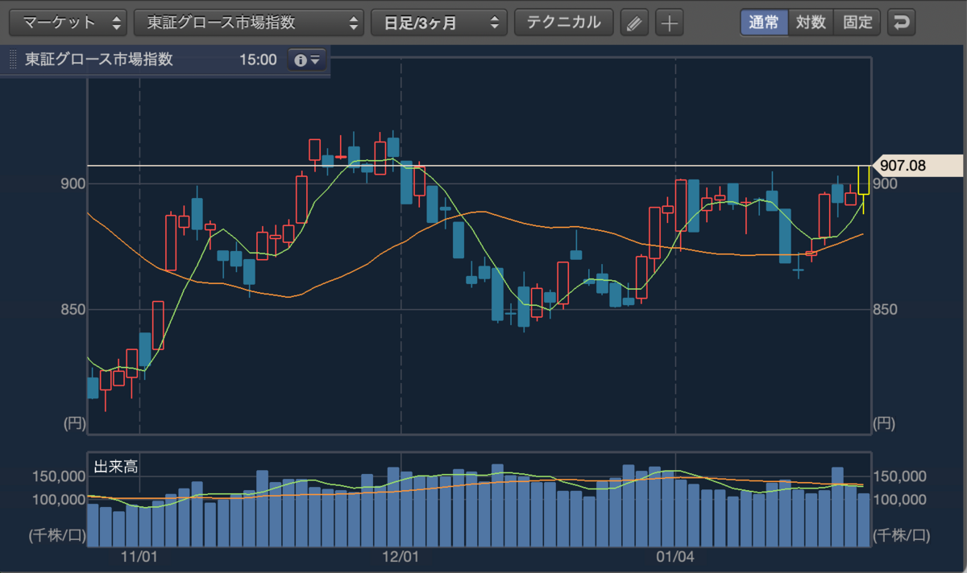Select 通常 scale mode
The width and height of the screenshot is (967, 573).
point(764,23)
